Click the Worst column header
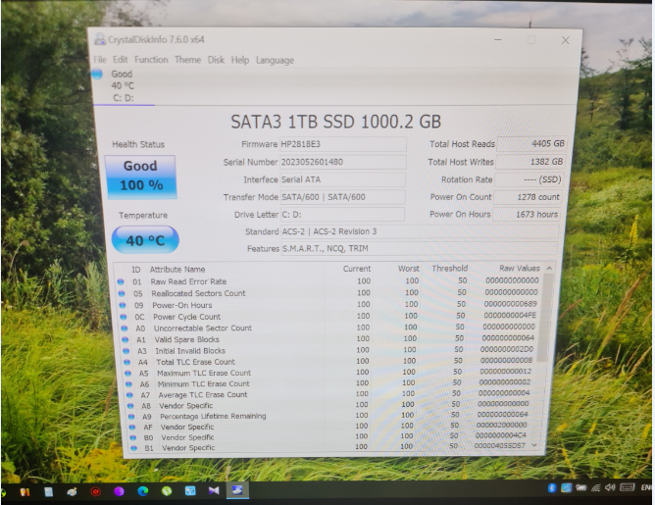 [x=409, y=269]
